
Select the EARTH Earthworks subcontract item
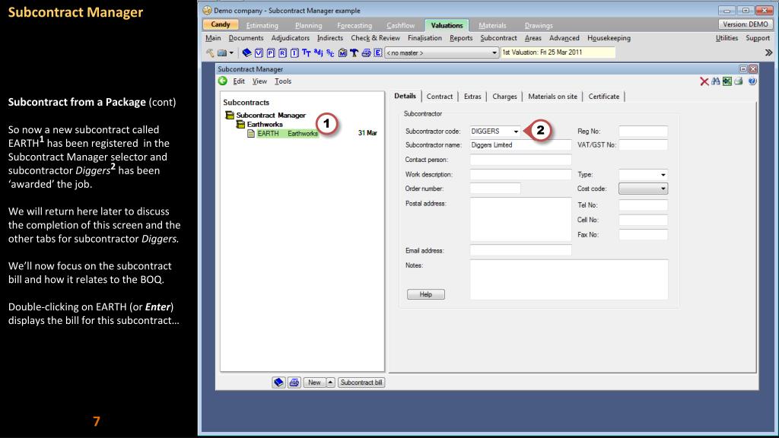[288, 134]
